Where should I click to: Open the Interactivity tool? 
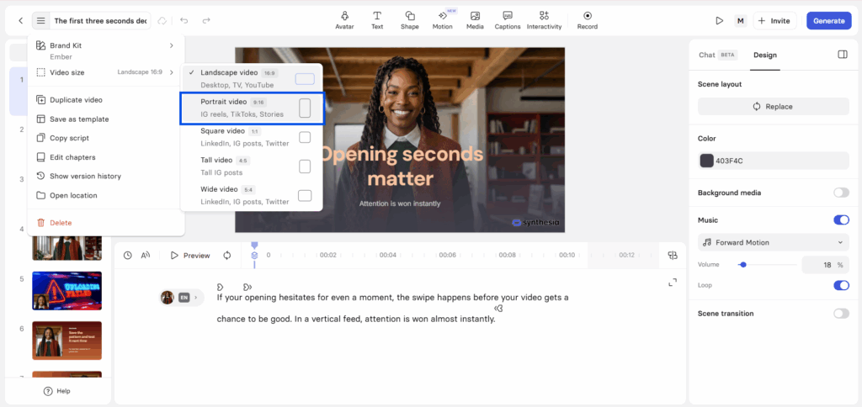point(545,20)
